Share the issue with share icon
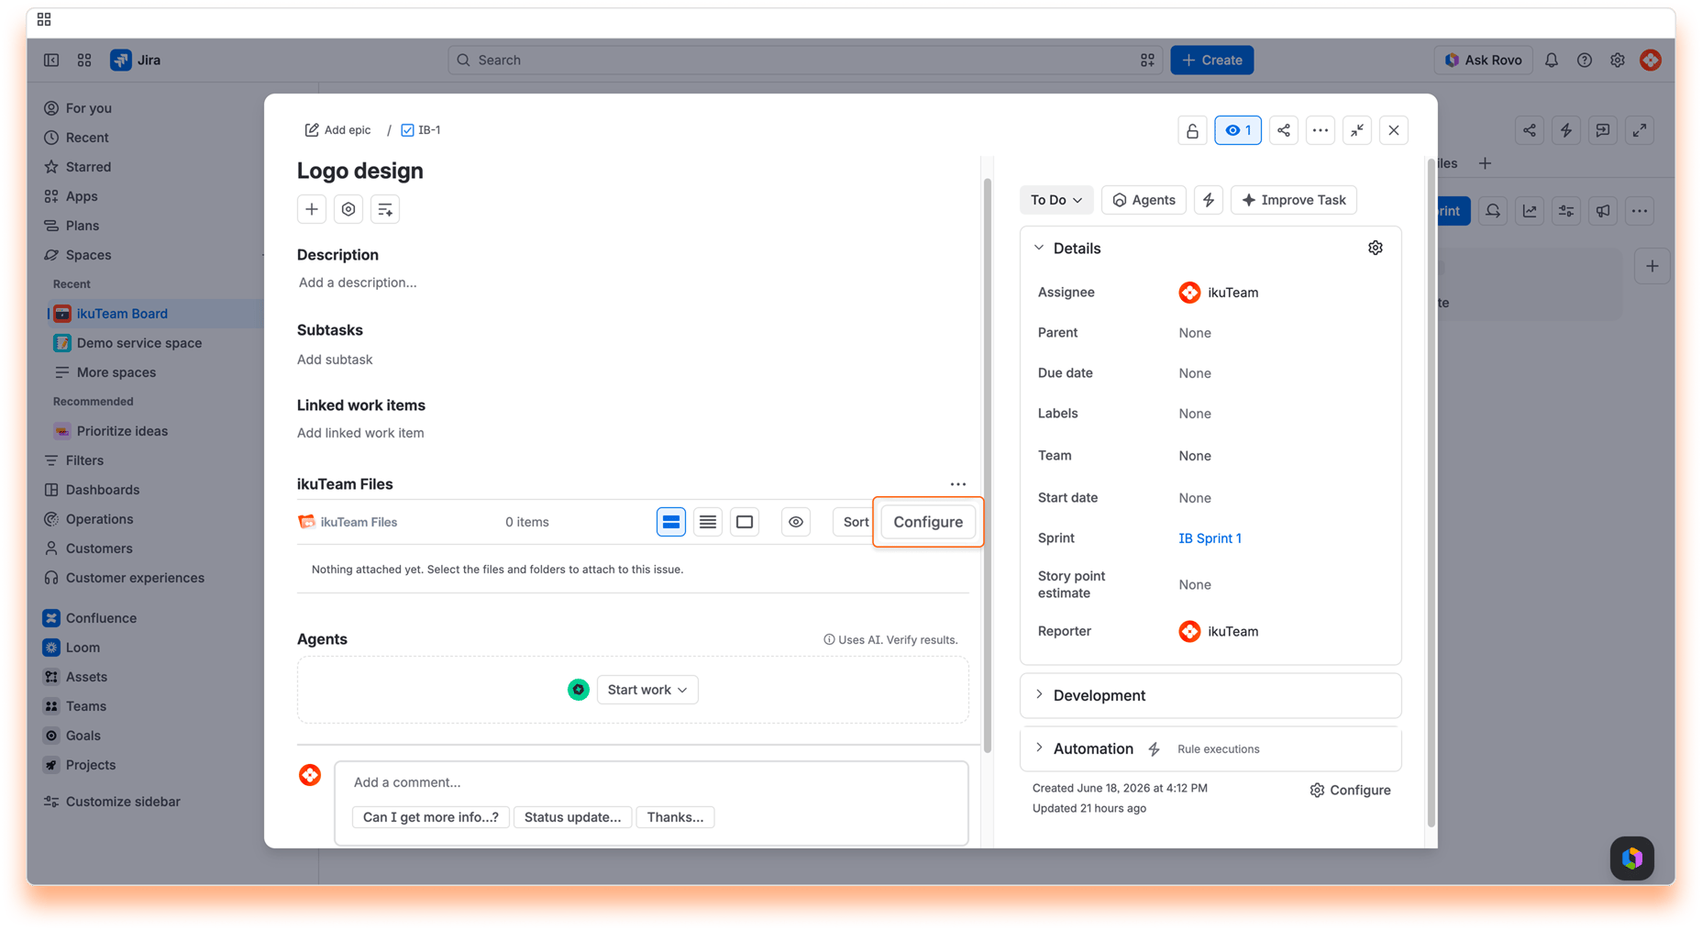 pyautogui.click(x=1284, y=130)
